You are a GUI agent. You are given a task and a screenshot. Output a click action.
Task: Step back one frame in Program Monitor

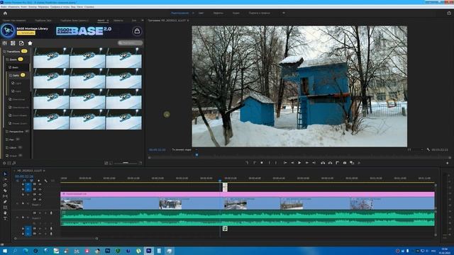tap(292, 163)
